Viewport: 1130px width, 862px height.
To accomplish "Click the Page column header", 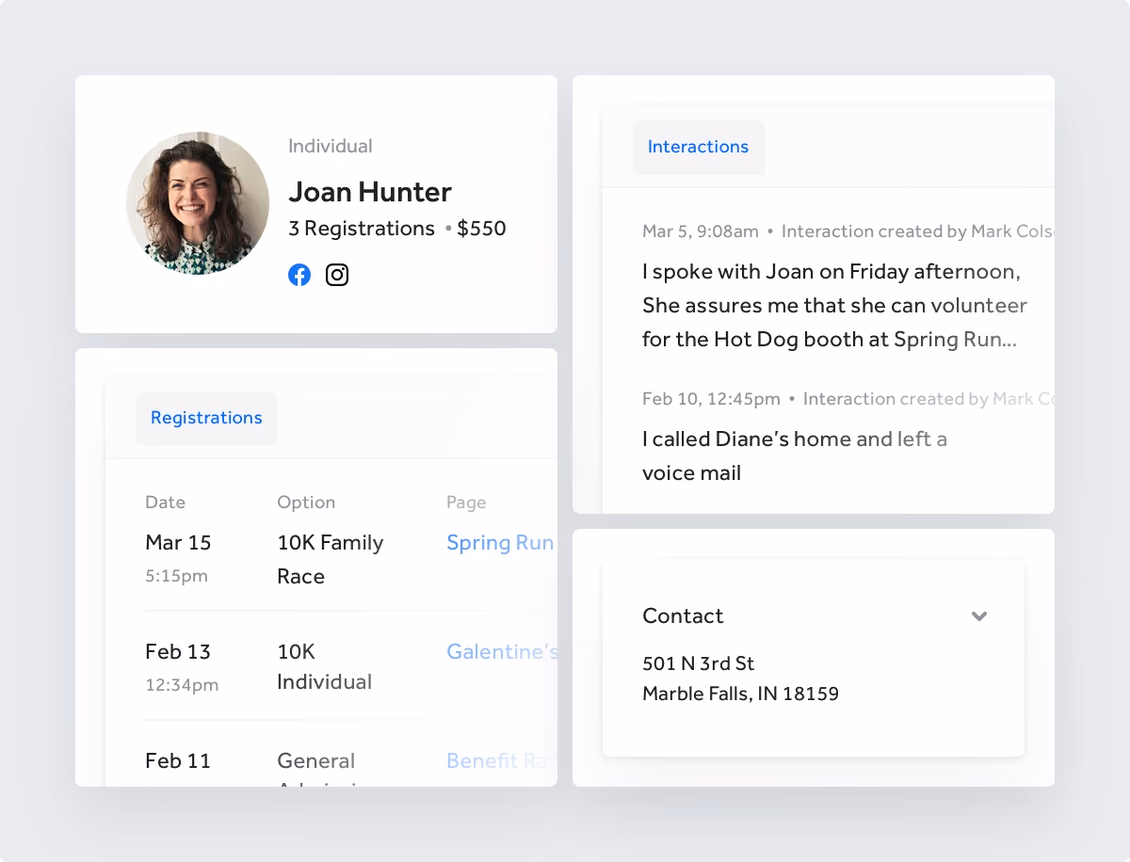I will (466, 503).
